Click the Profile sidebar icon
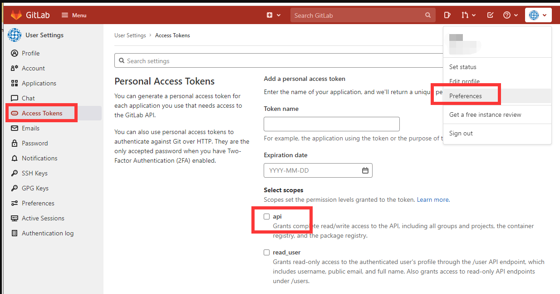560x294 pixels. coord(15,53)
